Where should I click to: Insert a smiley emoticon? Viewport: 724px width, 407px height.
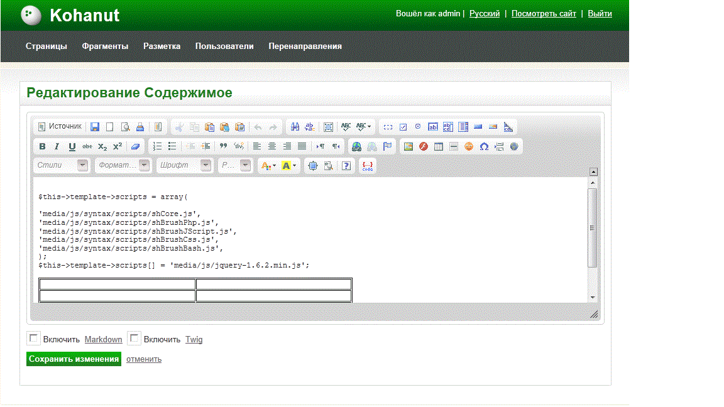(x=469, y=146)
